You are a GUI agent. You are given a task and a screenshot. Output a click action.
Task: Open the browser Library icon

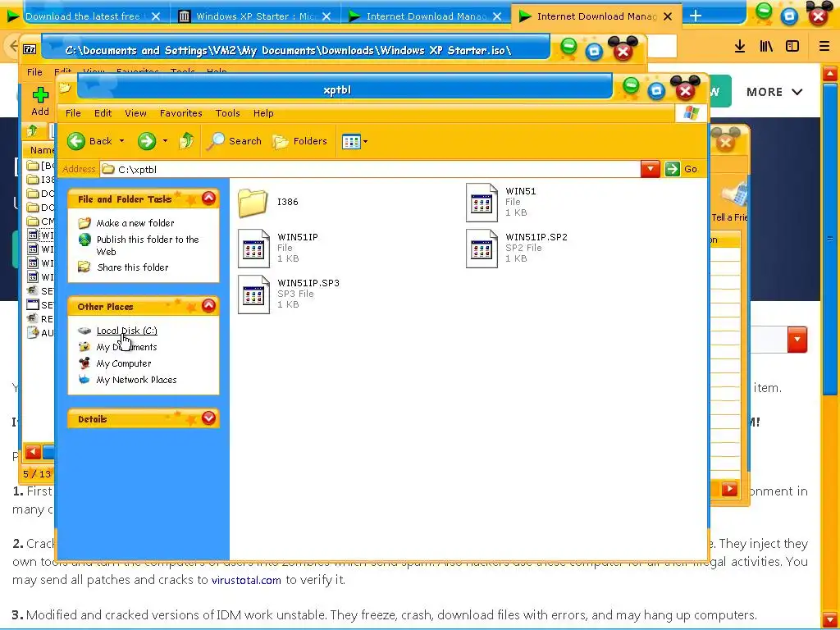[766, 47]
